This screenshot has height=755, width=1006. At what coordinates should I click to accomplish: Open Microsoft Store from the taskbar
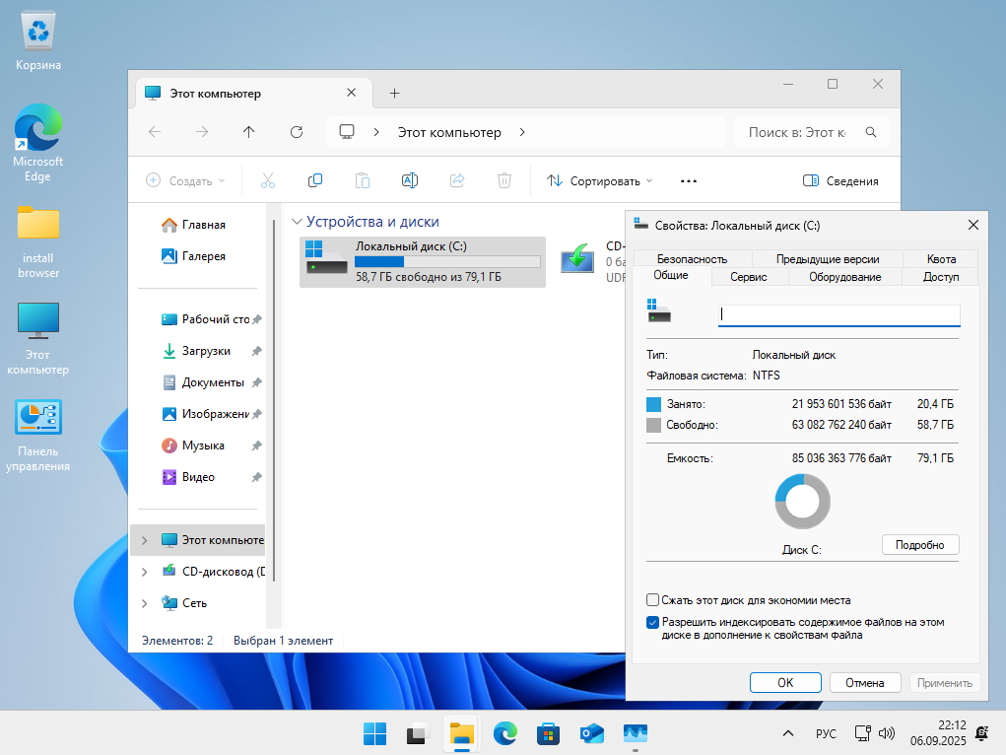coord(548,733)
